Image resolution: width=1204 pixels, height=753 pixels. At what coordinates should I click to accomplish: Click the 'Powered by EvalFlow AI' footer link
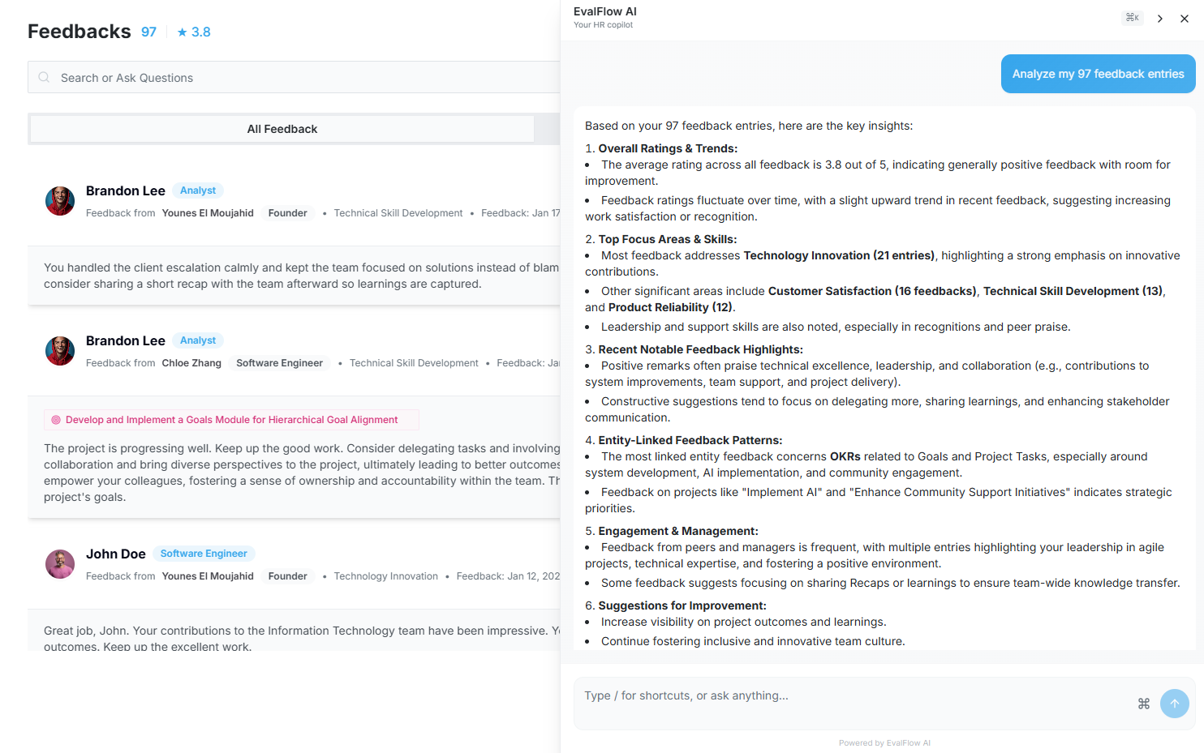pyautogui.click(x=884, y=742)
